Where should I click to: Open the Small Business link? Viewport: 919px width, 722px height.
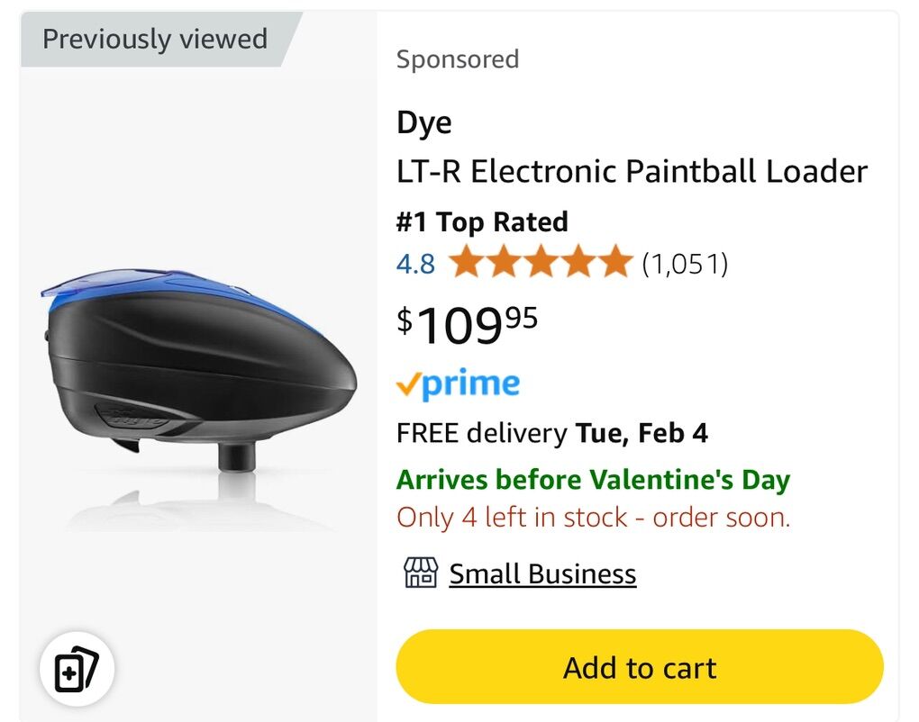pyautogui.click(x=542, y=573)
